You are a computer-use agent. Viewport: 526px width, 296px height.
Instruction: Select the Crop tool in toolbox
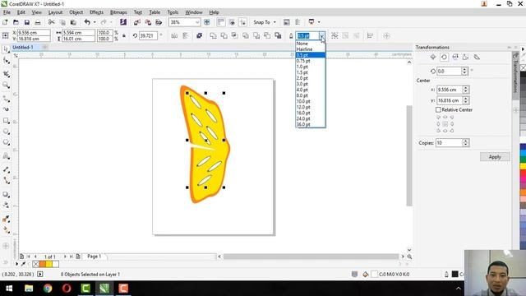tap(6, 73)
